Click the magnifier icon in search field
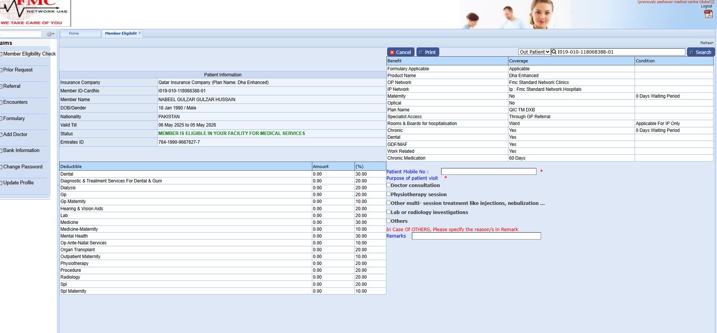The image size is (717, 333). click(554, 52)
